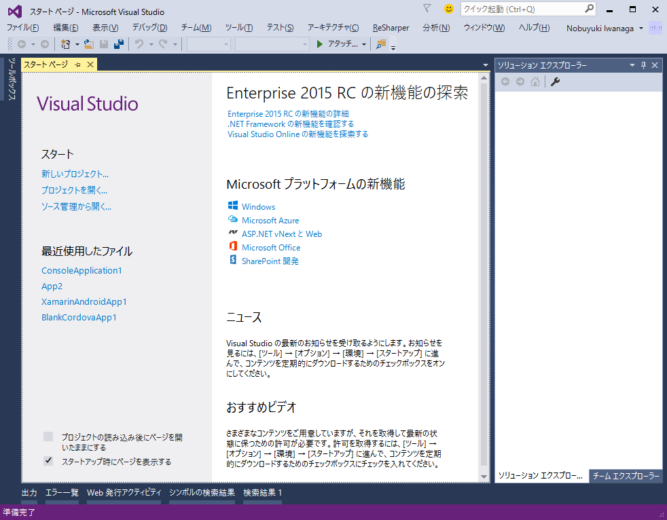Screen dimensions: 667x520
Task: Open the Redo history dropdown arrow
Action: [x=175, y=44]
